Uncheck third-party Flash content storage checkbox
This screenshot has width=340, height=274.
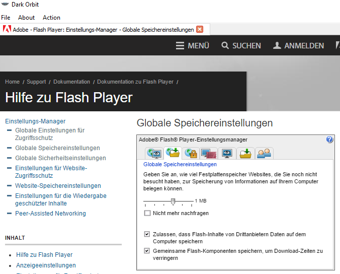147,234
